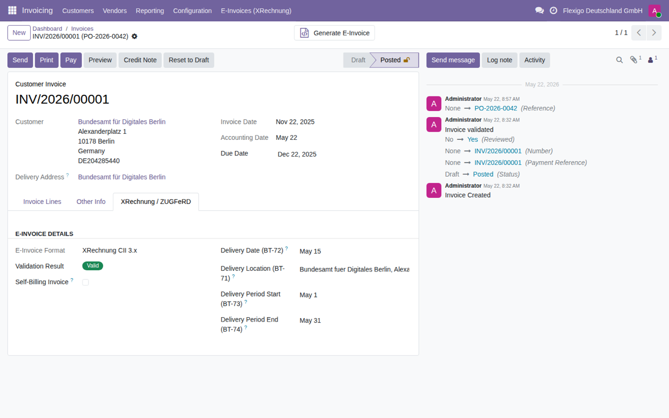Click the Log note button
This screenshot has height=418, width=669.
click(500, 60)
